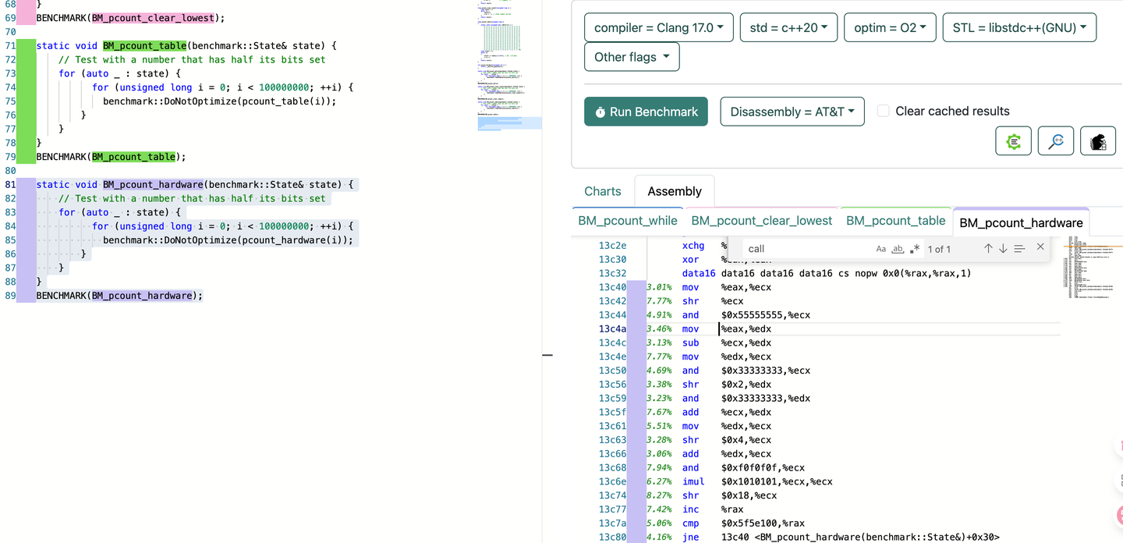Toggle Match Whole Word in search
This screenshot has width=1123, height=543.
(898, 249)
